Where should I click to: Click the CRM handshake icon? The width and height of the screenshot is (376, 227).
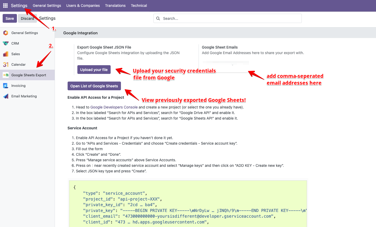[x=6, y=44]
